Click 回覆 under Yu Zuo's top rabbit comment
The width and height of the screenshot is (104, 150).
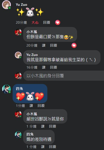[x=47, y=23]
